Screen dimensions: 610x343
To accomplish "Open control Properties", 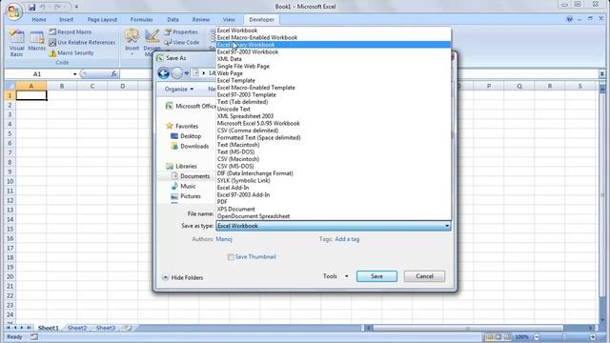I will (181, 31).
